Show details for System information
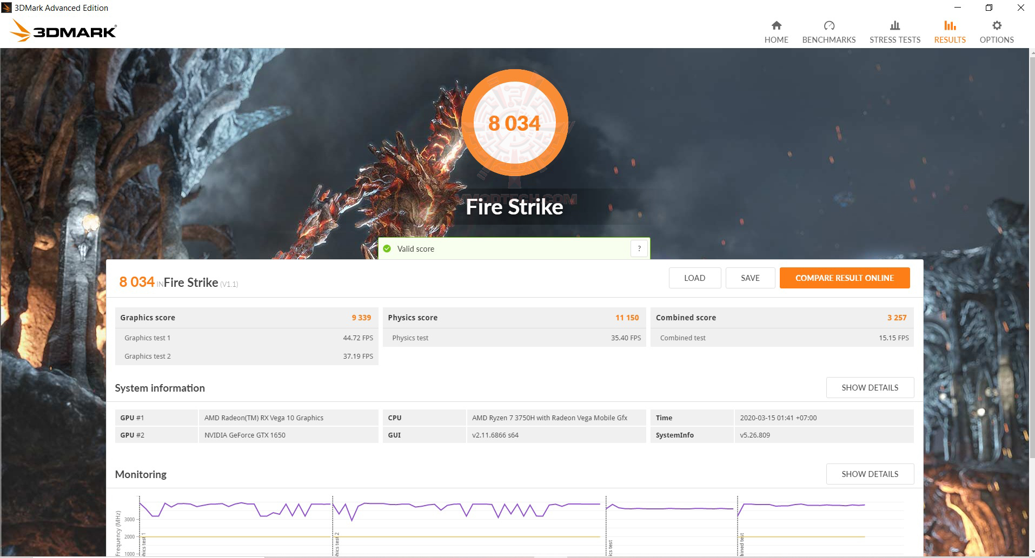Viewport: 1035px width, 558px height. coord(870,387)
